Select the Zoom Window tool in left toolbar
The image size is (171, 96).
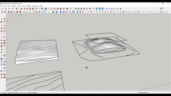pos(4,62)
